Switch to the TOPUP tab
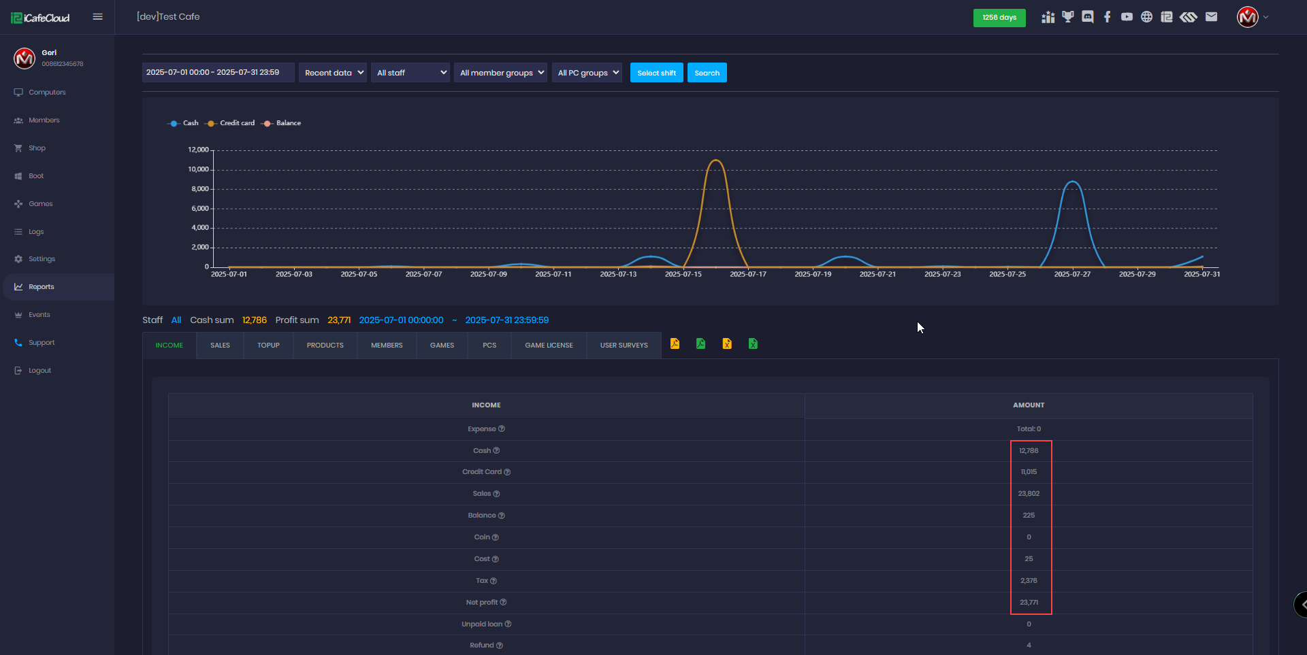Image resolution: width=1307 pixels, height=655 pixels. (268, 346)
